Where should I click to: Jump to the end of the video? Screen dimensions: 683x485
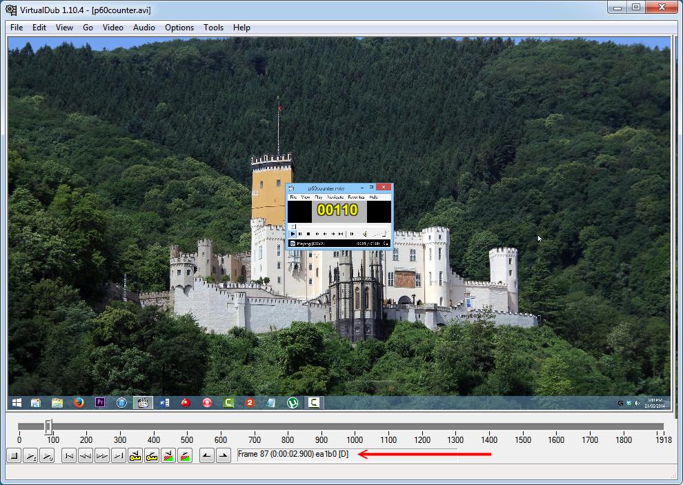pos(119,456)
